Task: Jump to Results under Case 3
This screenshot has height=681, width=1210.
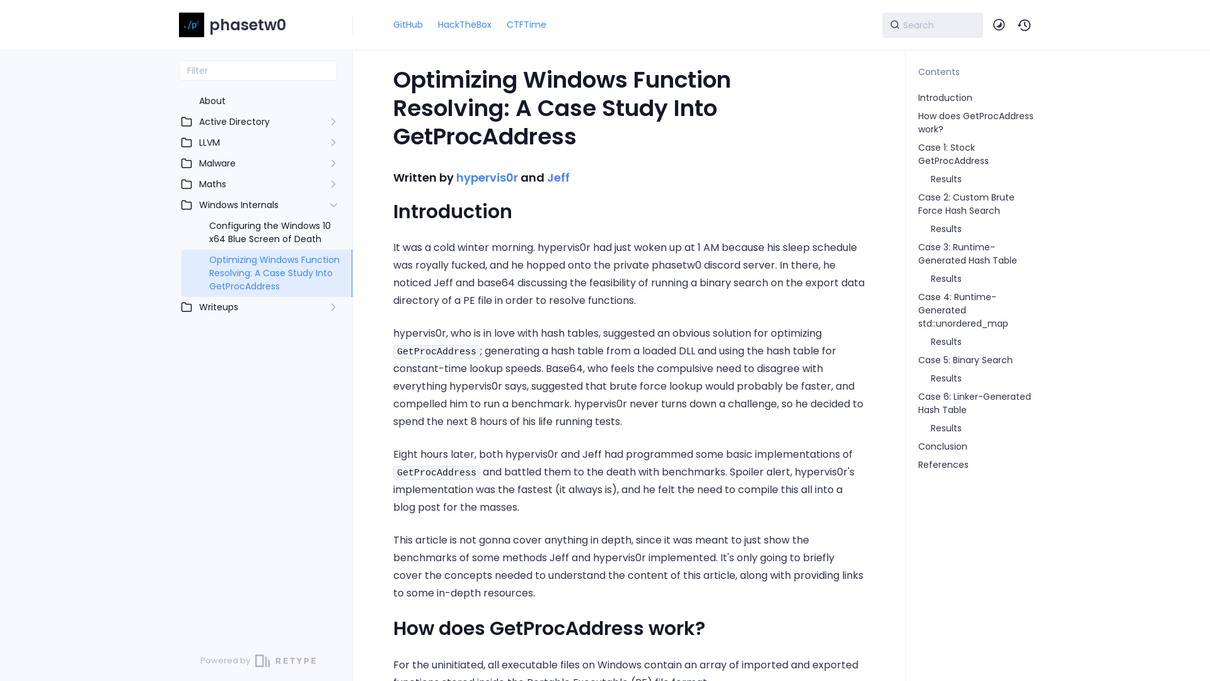Action: [x=946, y=279]
